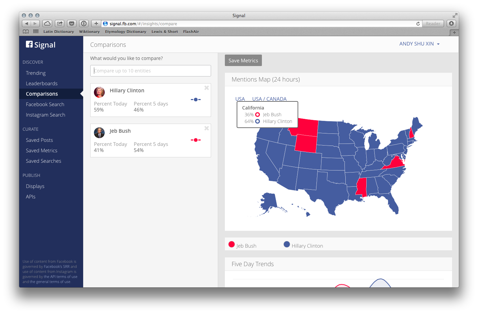Click the Jeb Bush name heading
This screenshot has height=314, width=478.
120,131
